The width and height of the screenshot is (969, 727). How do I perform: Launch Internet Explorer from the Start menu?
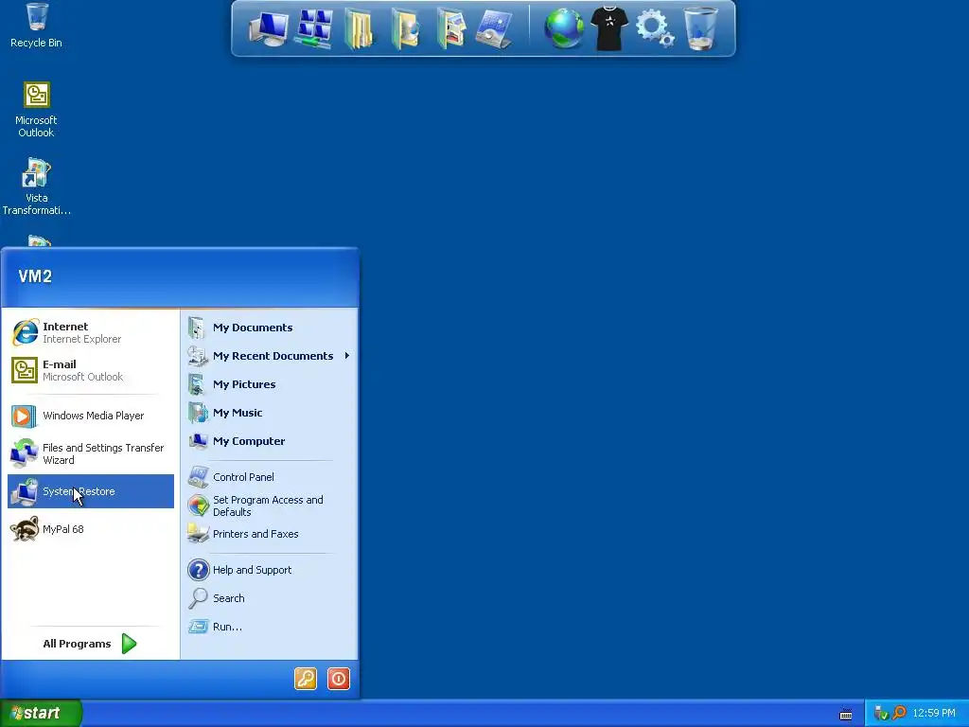(x=91, y=332)
